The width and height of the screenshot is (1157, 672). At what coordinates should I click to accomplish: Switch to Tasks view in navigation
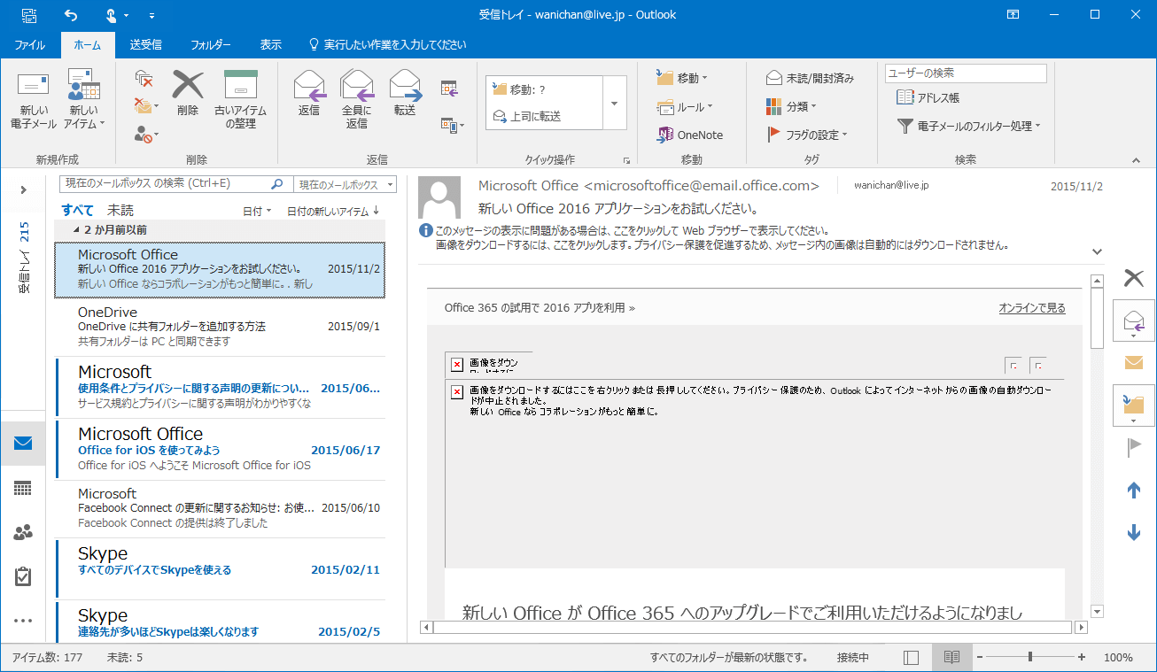(23, 576)
